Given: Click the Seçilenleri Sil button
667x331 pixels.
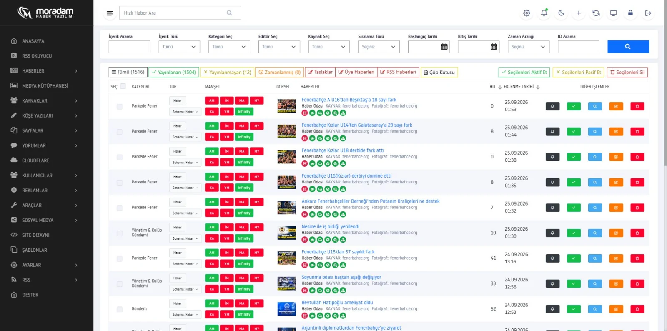Looking at the screenshot, I should pos(627,72).
